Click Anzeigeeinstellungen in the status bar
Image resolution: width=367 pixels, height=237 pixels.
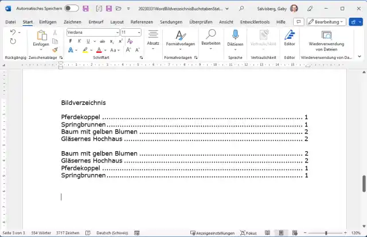click(212, 233)
